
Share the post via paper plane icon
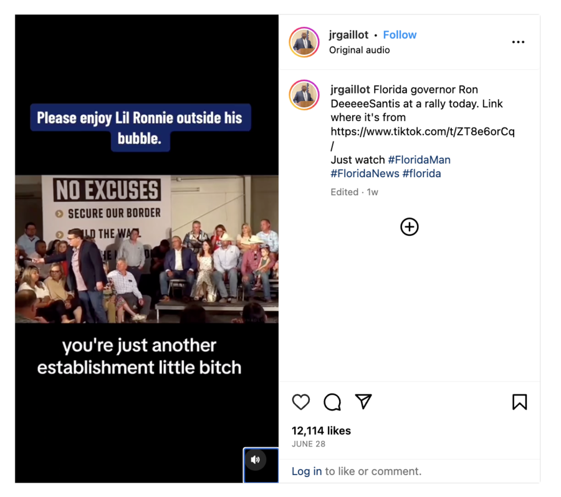tap(363, 402)
